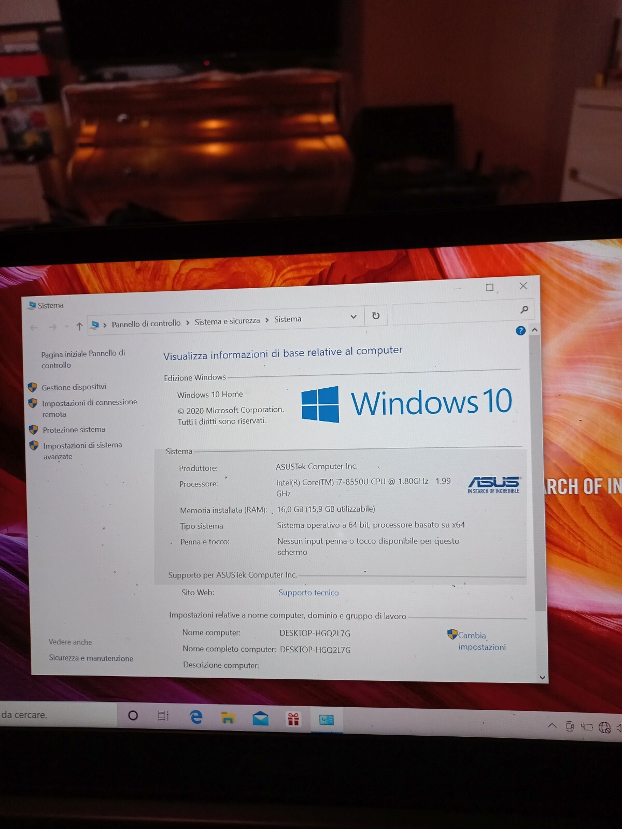Select Control Panel taskbar window icon
622x829 pixels.
[x=327, y=720]
